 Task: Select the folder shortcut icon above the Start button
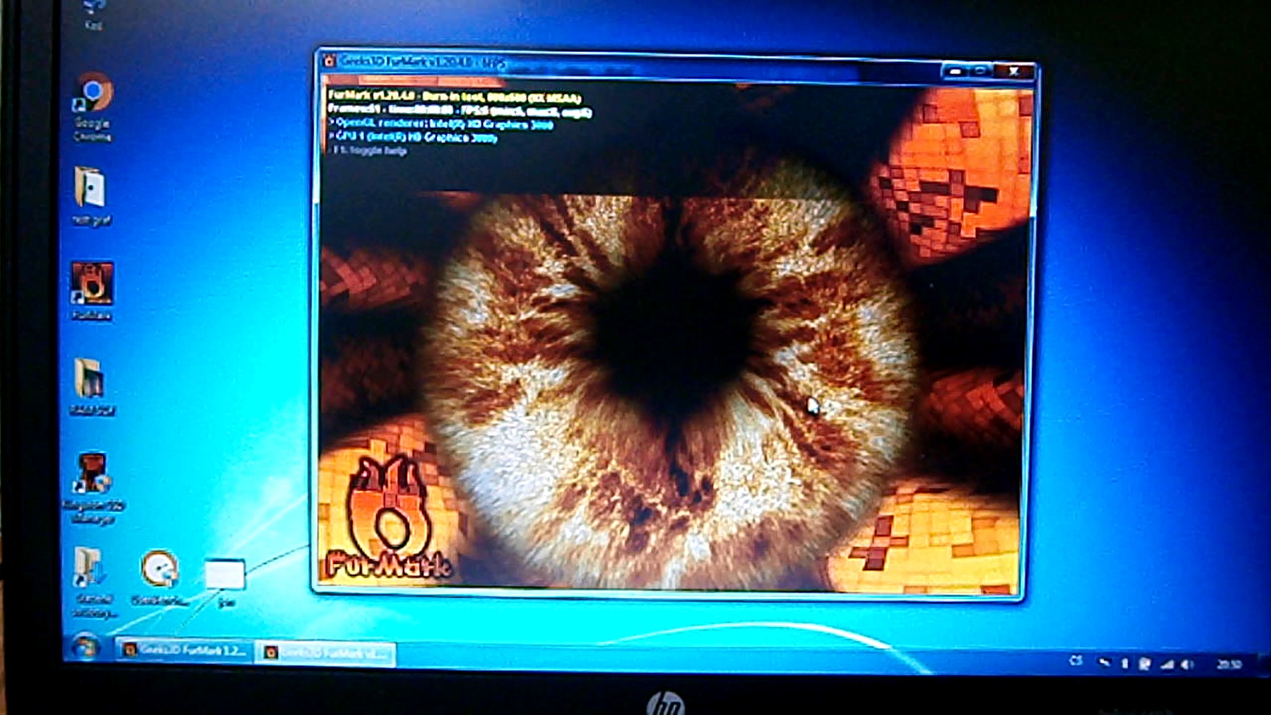point(88,567)
